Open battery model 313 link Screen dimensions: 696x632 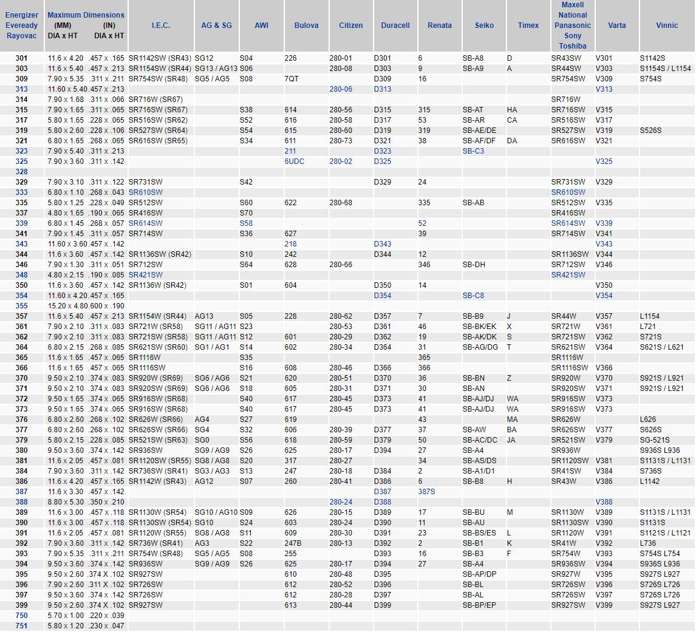(x=21, y=89)
